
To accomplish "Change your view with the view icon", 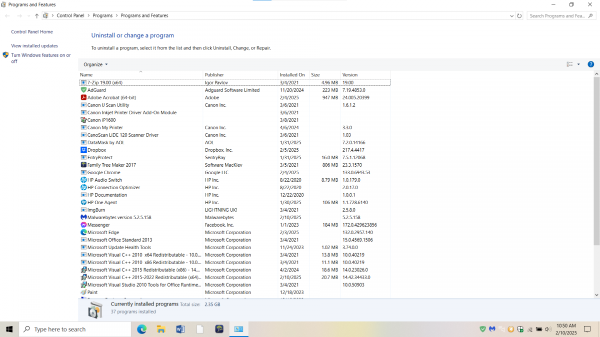I will click(x=569, y=64).
